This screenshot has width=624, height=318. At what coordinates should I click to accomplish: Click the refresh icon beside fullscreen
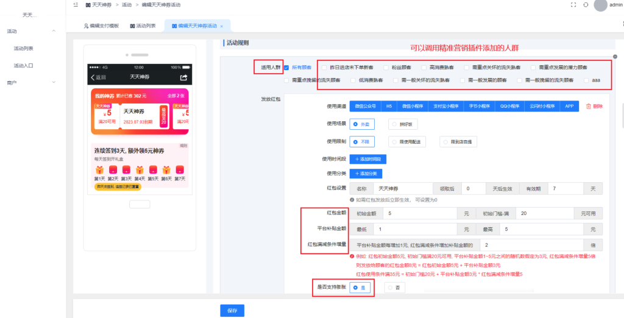(x=586, y=4)
